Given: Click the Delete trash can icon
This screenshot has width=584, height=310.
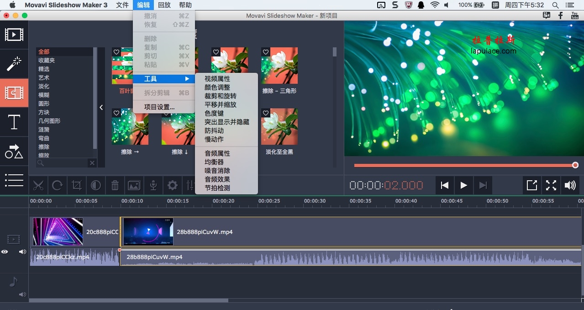Looking at the screenshot, I should coord(115,186).
